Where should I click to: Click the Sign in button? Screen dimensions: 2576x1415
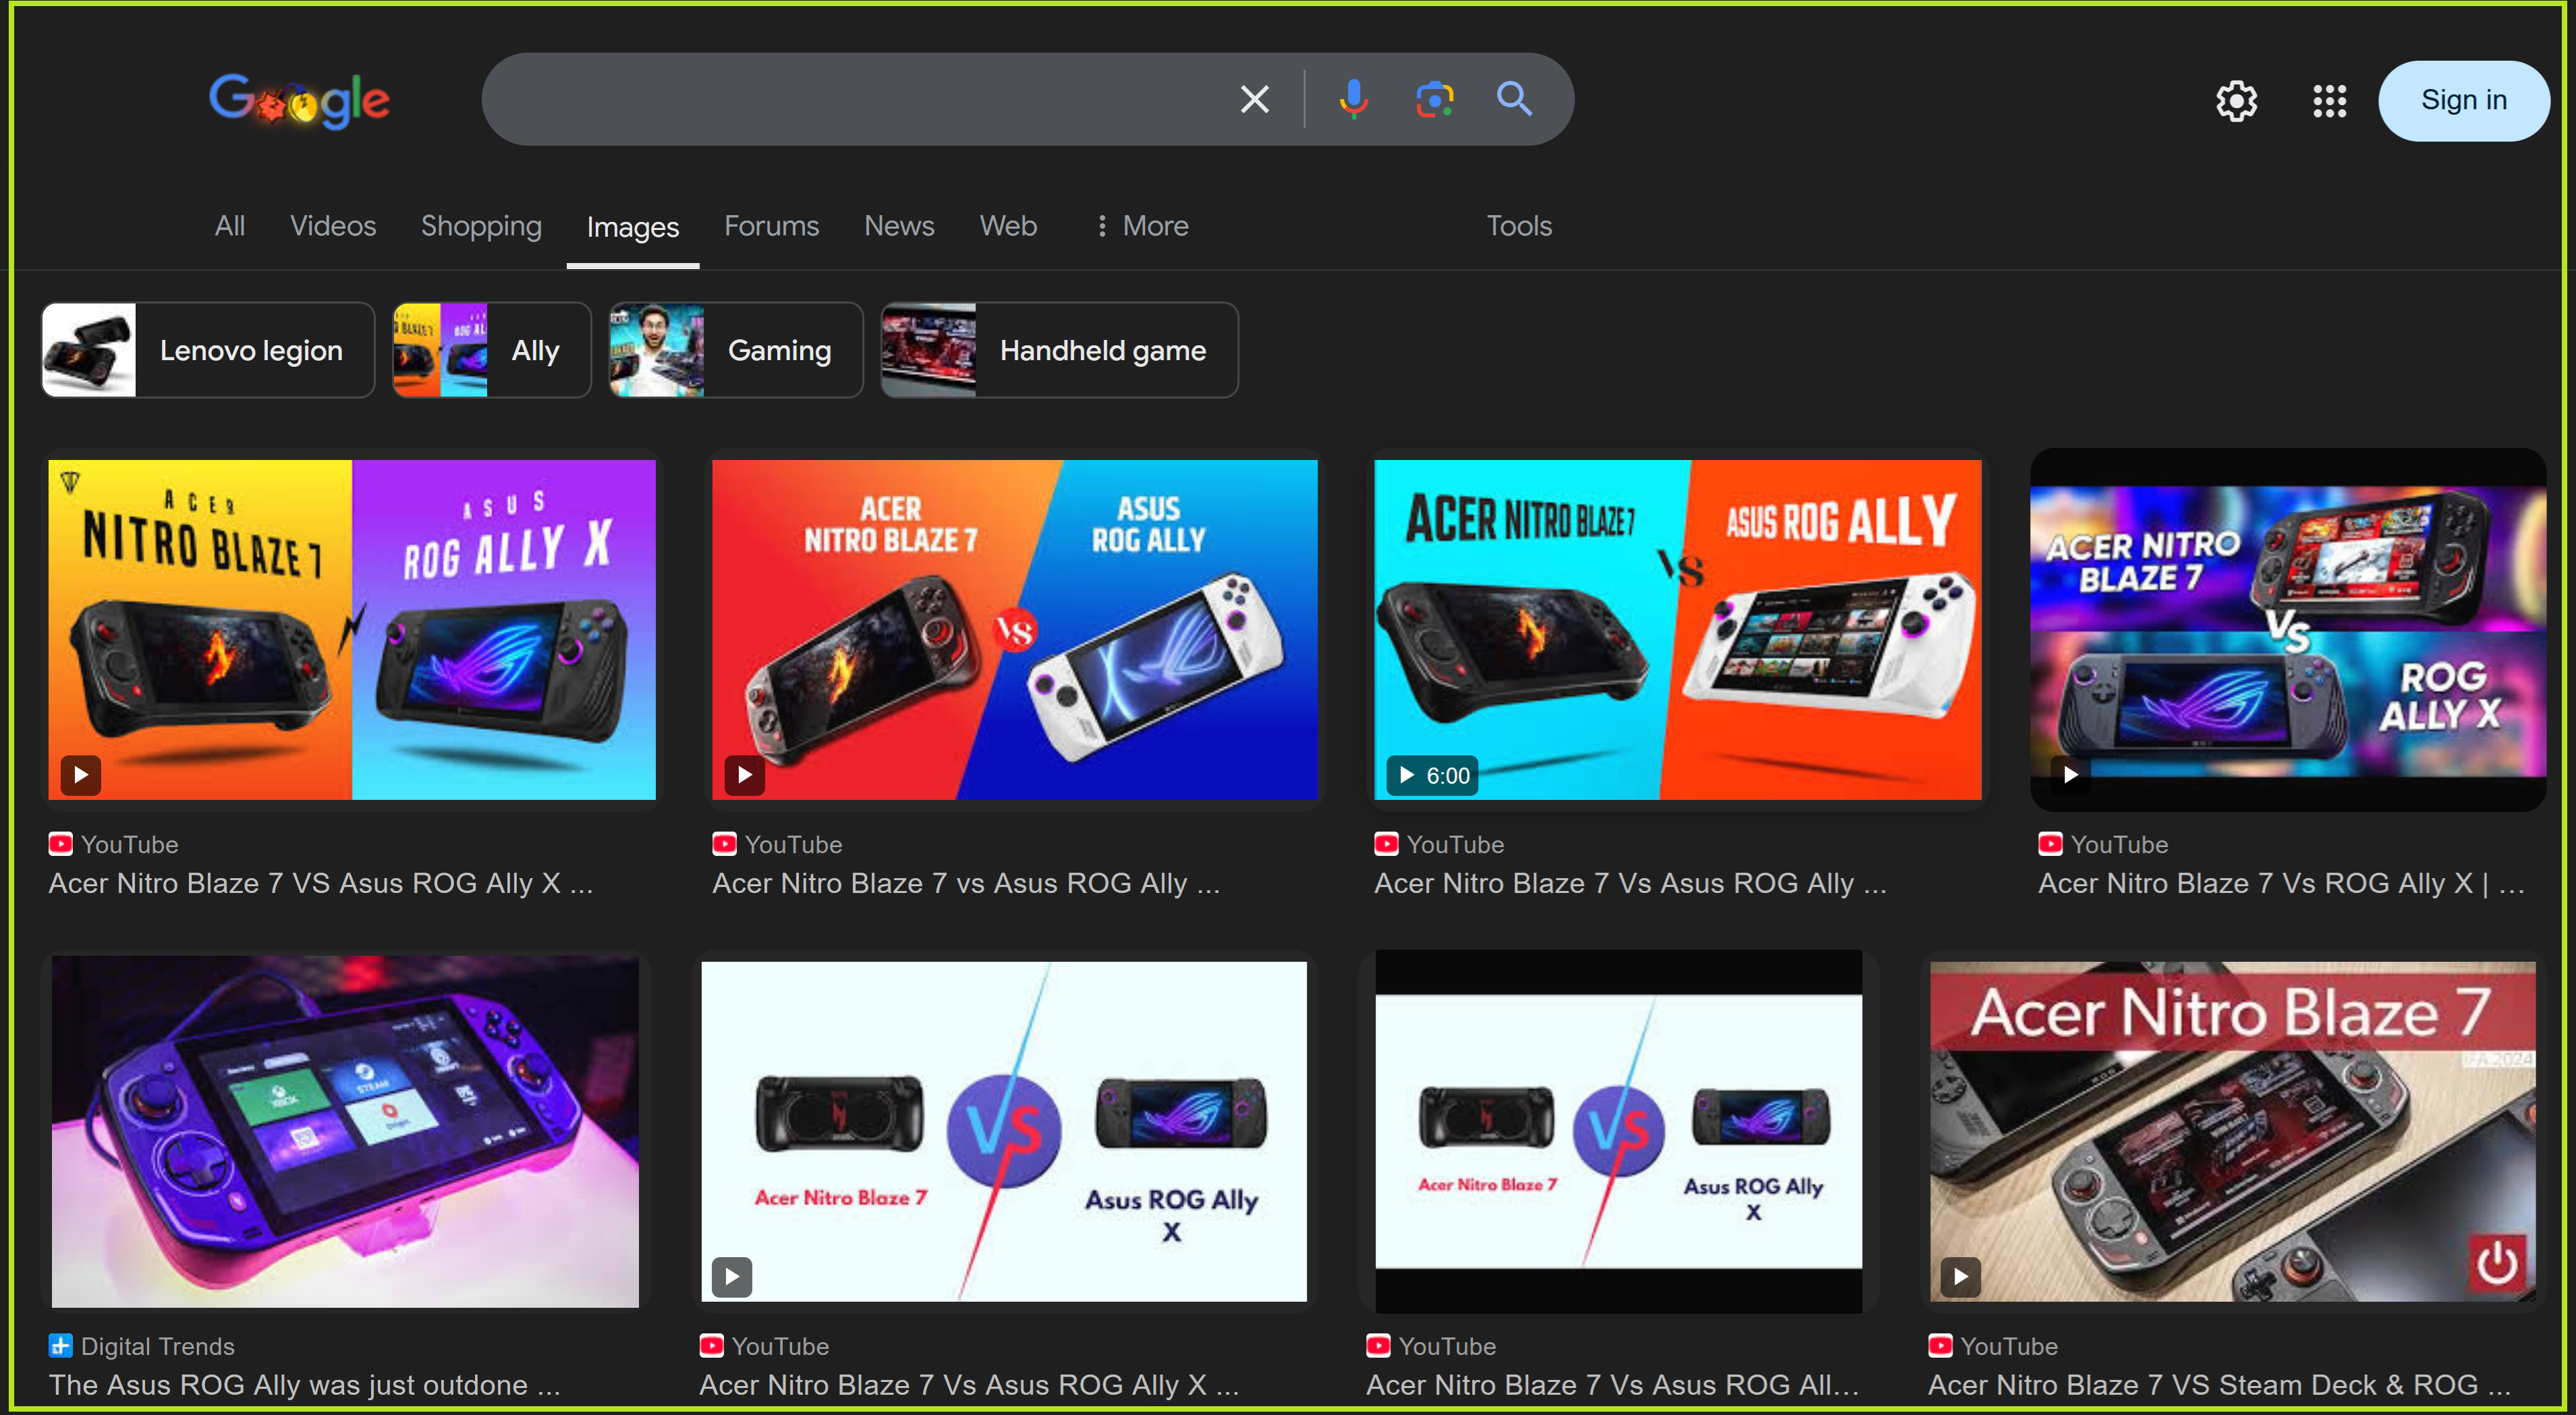coord(2463,101)
